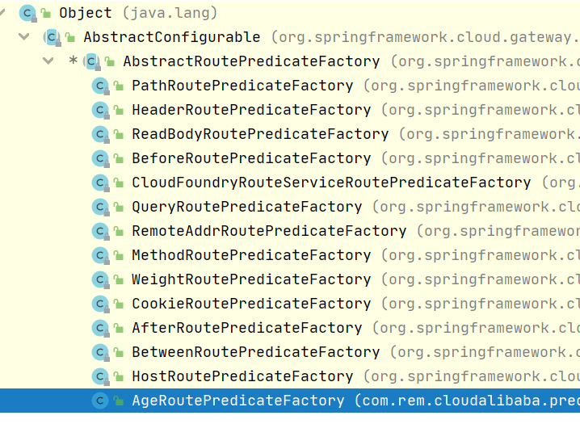Viewport: 580px width, 424px height.
Task: Collapse the AbstractRoutePredicateFactory node chevron
Action: [x=48, y=61]
